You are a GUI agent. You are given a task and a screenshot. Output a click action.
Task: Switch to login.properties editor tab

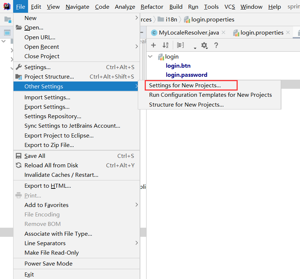coord(262,33)
